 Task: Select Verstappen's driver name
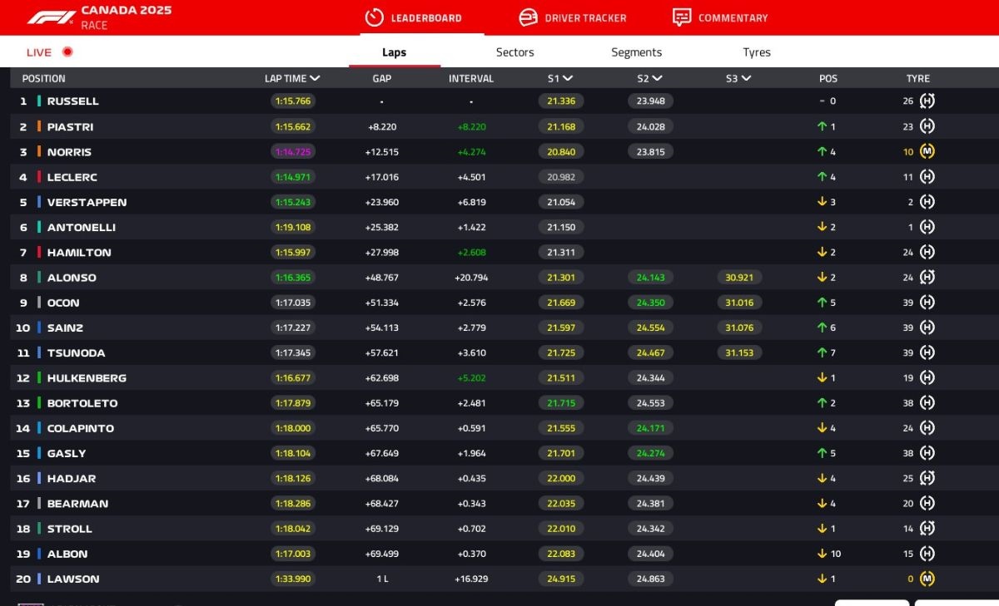87,203
